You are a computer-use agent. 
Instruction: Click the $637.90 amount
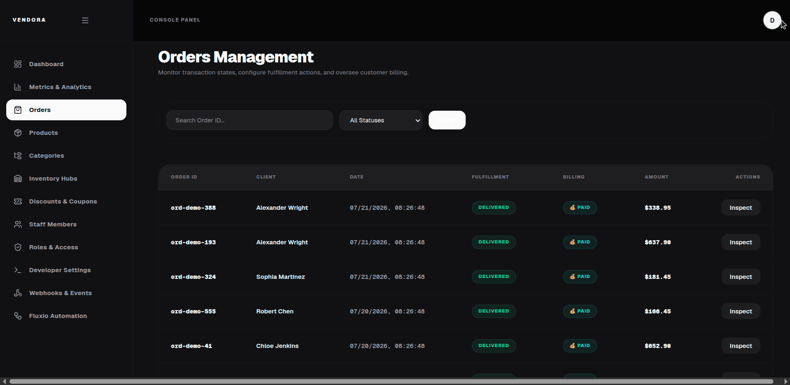click(x=658, y=242)
